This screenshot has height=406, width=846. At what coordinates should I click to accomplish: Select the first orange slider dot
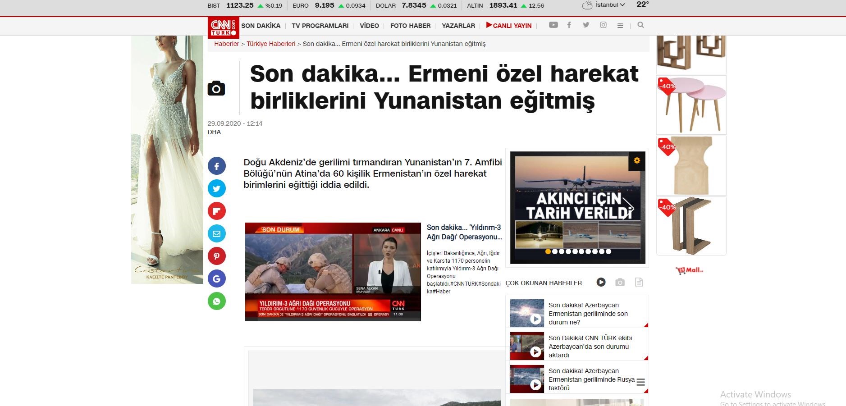click(548, 251)
